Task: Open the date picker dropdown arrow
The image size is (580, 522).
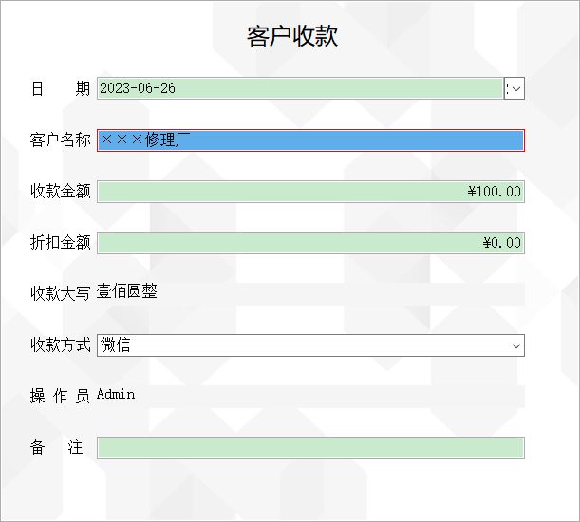Action: 515,88
